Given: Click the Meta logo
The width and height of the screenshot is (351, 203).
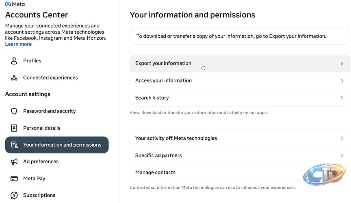Looking at the screenshot, I should [x=15, y=4].
